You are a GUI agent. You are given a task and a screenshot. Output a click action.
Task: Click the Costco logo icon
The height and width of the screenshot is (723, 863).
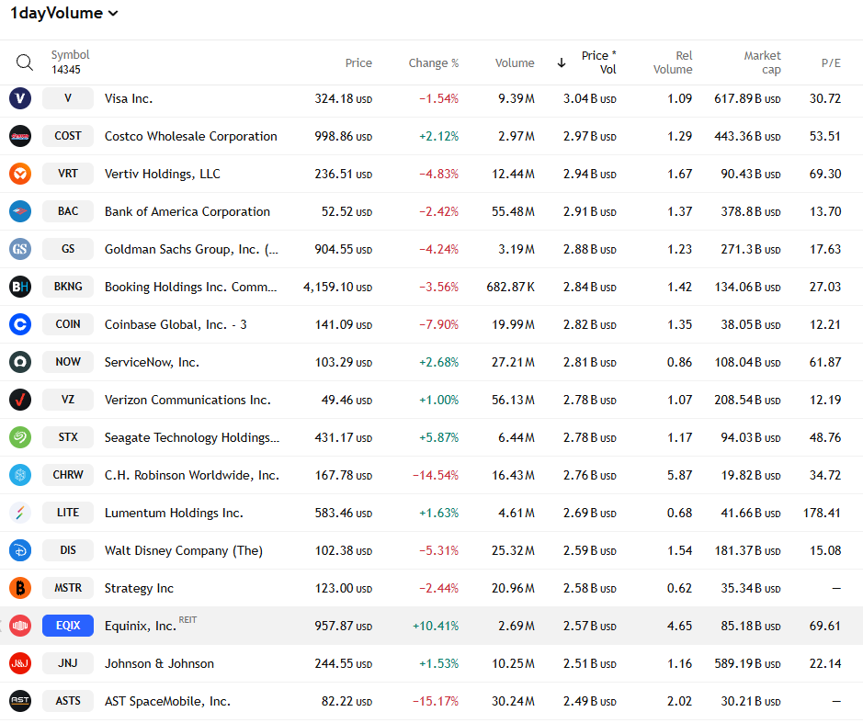click(20, 136)
